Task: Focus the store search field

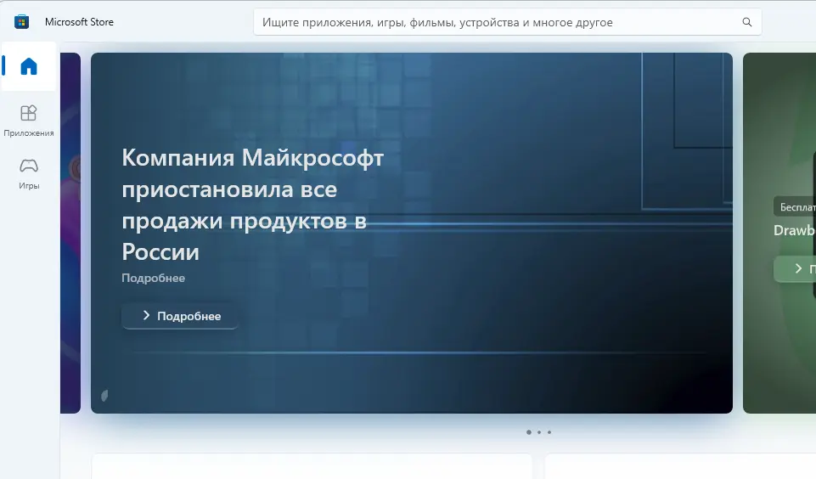Action: point(492,23)
